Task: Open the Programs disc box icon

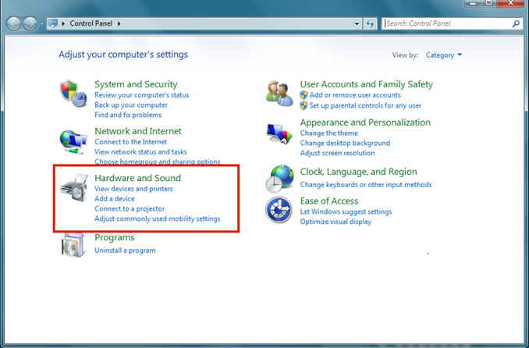Action: pos(73,245)
